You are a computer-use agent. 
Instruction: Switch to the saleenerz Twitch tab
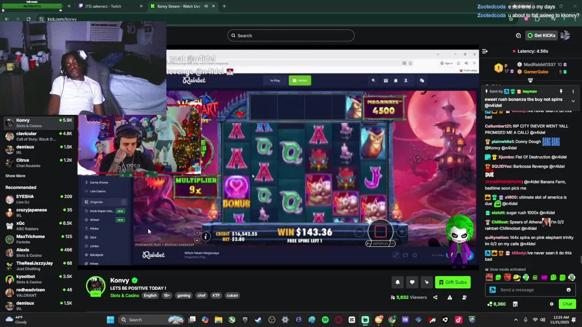pyautogui.click(x=110, y=6)
